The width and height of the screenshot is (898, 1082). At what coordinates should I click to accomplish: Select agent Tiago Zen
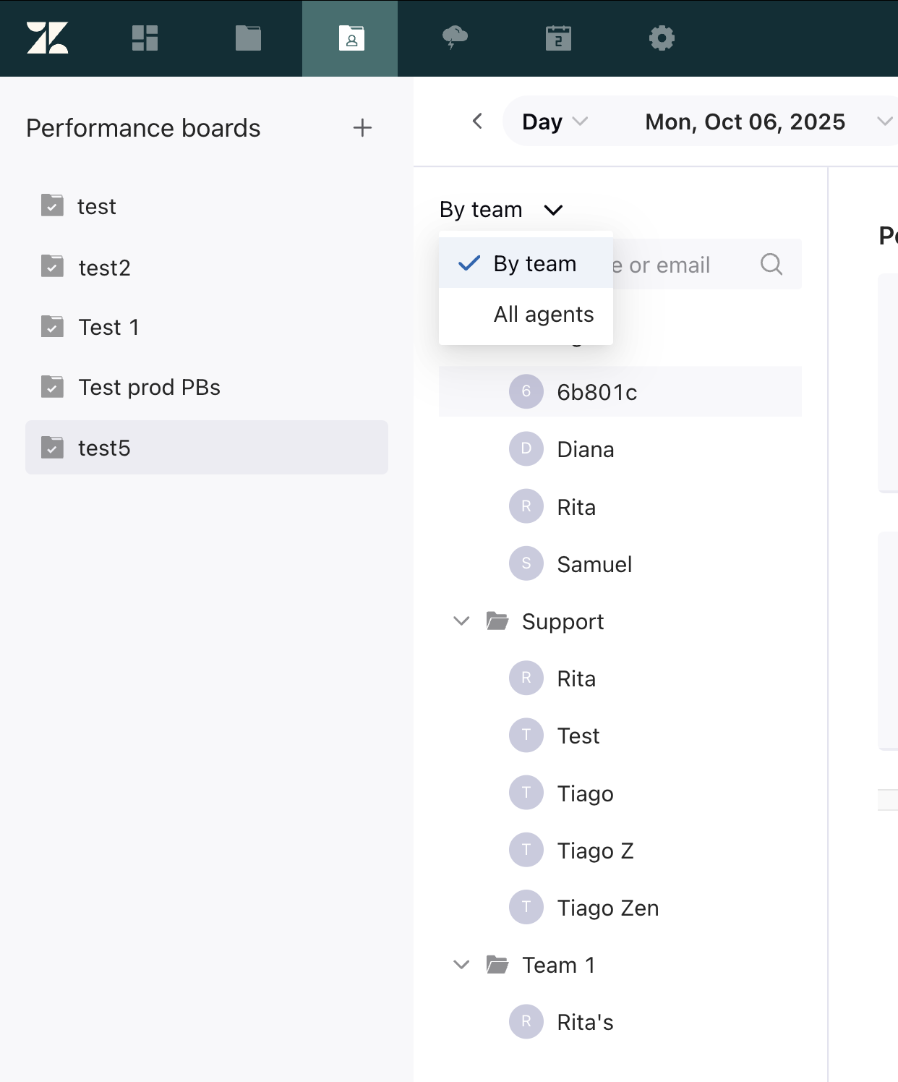click(x=607, y=908)
